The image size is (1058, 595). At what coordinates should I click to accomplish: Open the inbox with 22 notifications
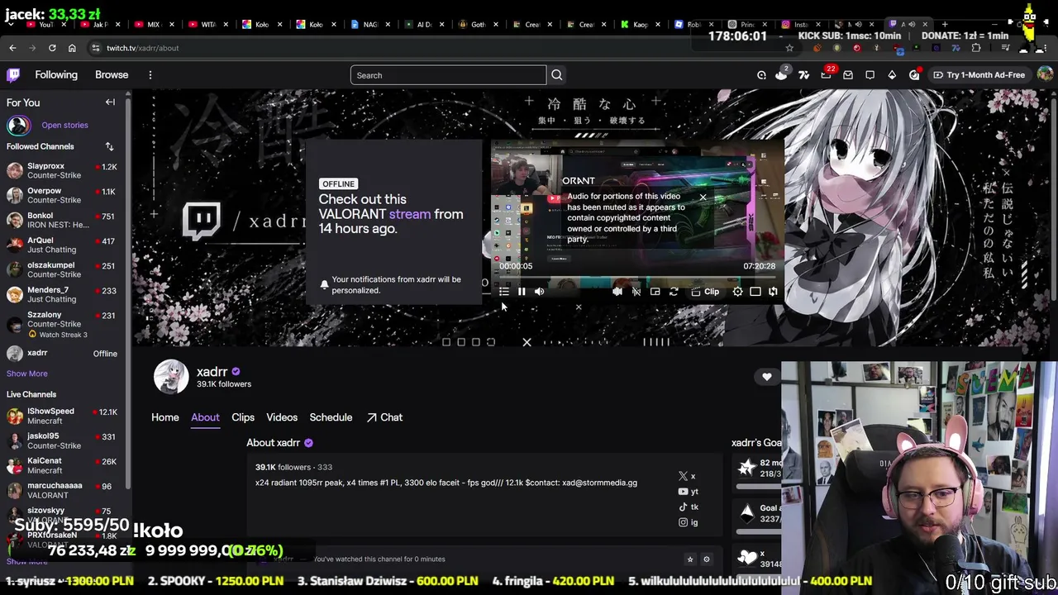[x=826, y=75]
